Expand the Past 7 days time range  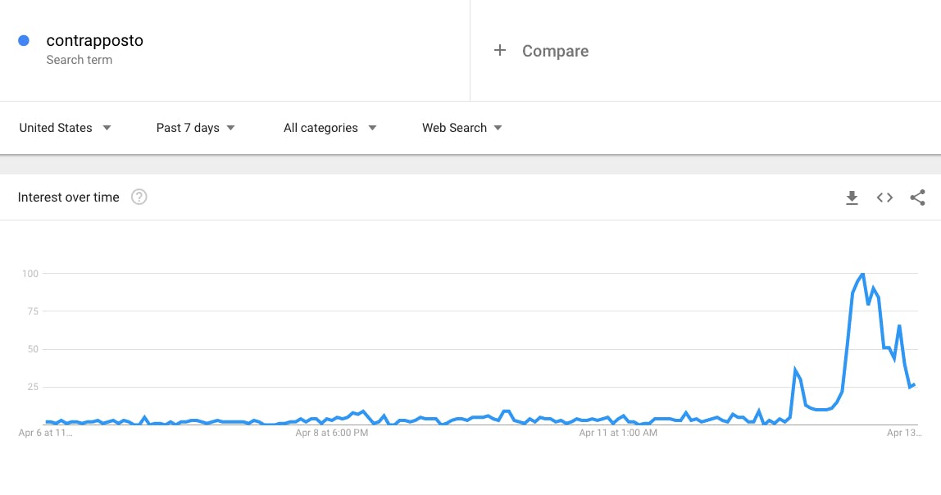pyautogui.click(x=196, y=128)
